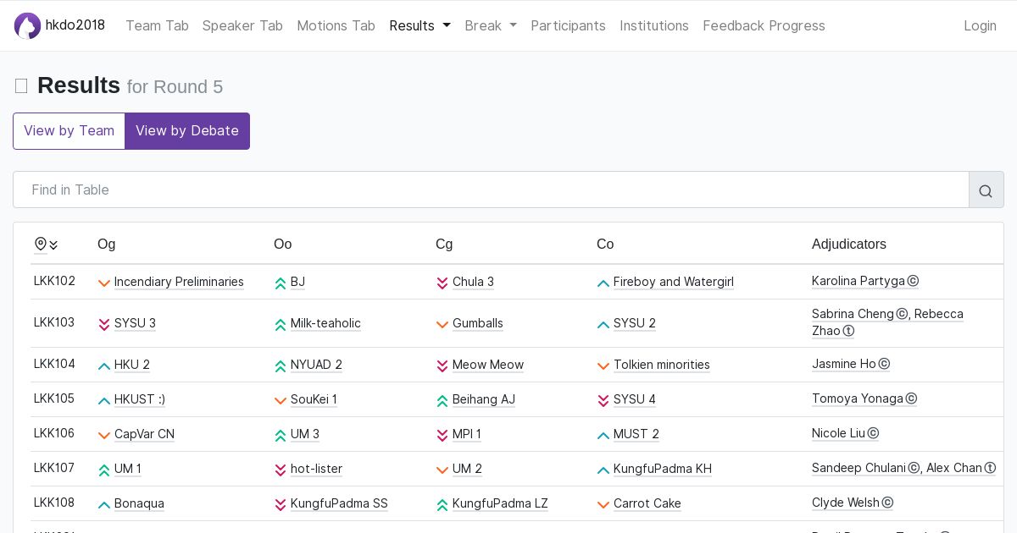
Task: Click the trainee icon after Rebecca Zhao
Action: [848, 331]
